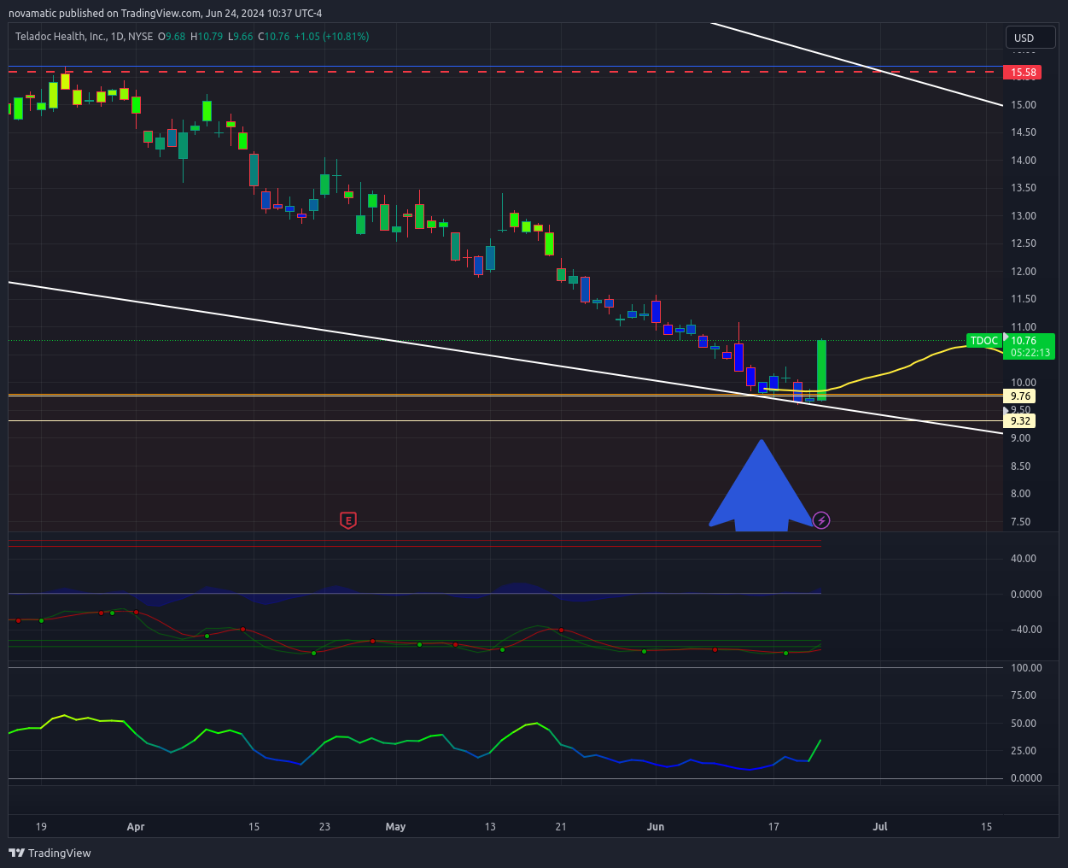Click the 15.00 price axis tick
This screenshot has height=868, width=1068.
pyautogui.click(x=1024, y=105)
